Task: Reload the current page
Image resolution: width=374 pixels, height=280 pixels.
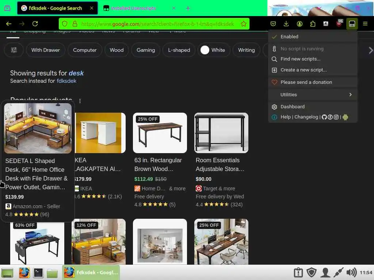Action: pos(35,24)
